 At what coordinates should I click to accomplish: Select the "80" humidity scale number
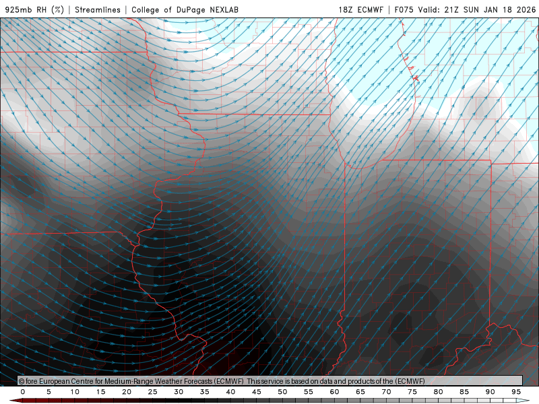(x=439, y=392)
